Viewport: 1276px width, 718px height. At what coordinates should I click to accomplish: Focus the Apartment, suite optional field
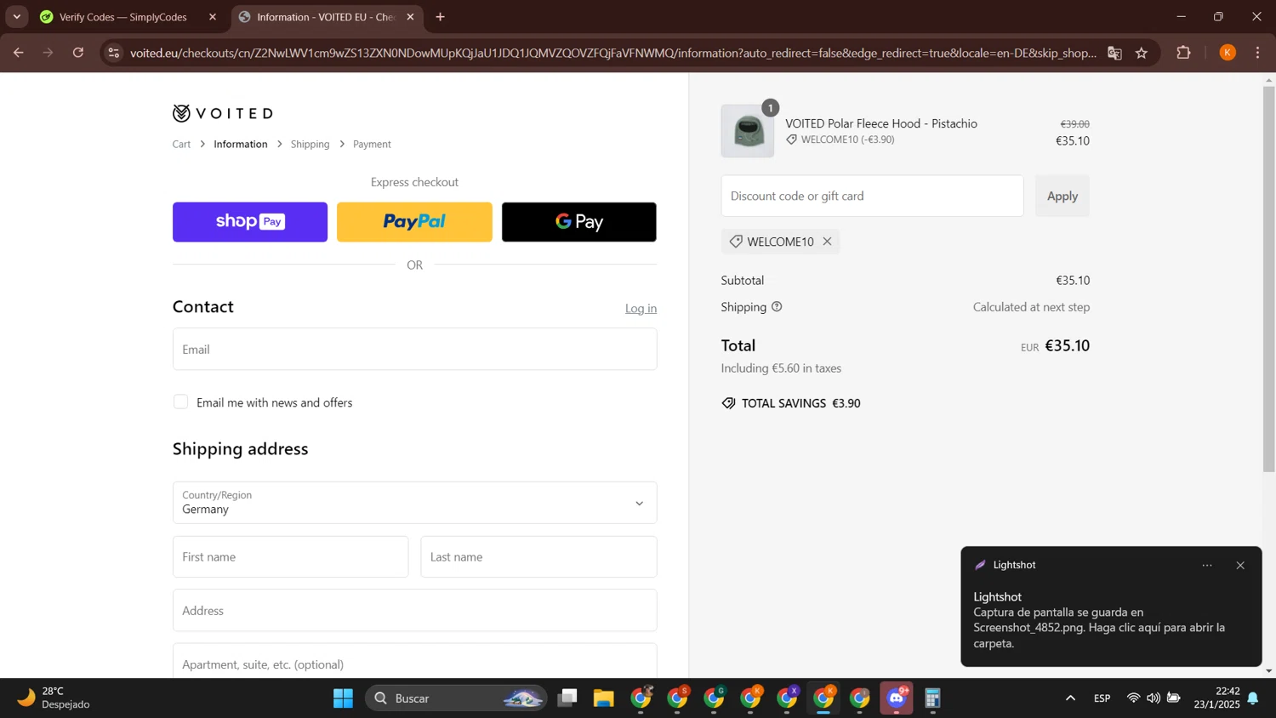414,661
